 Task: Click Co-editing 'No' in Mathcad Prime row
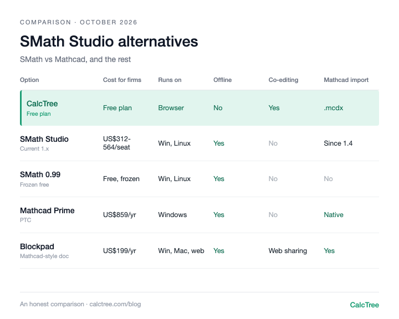tap(273, 215)
